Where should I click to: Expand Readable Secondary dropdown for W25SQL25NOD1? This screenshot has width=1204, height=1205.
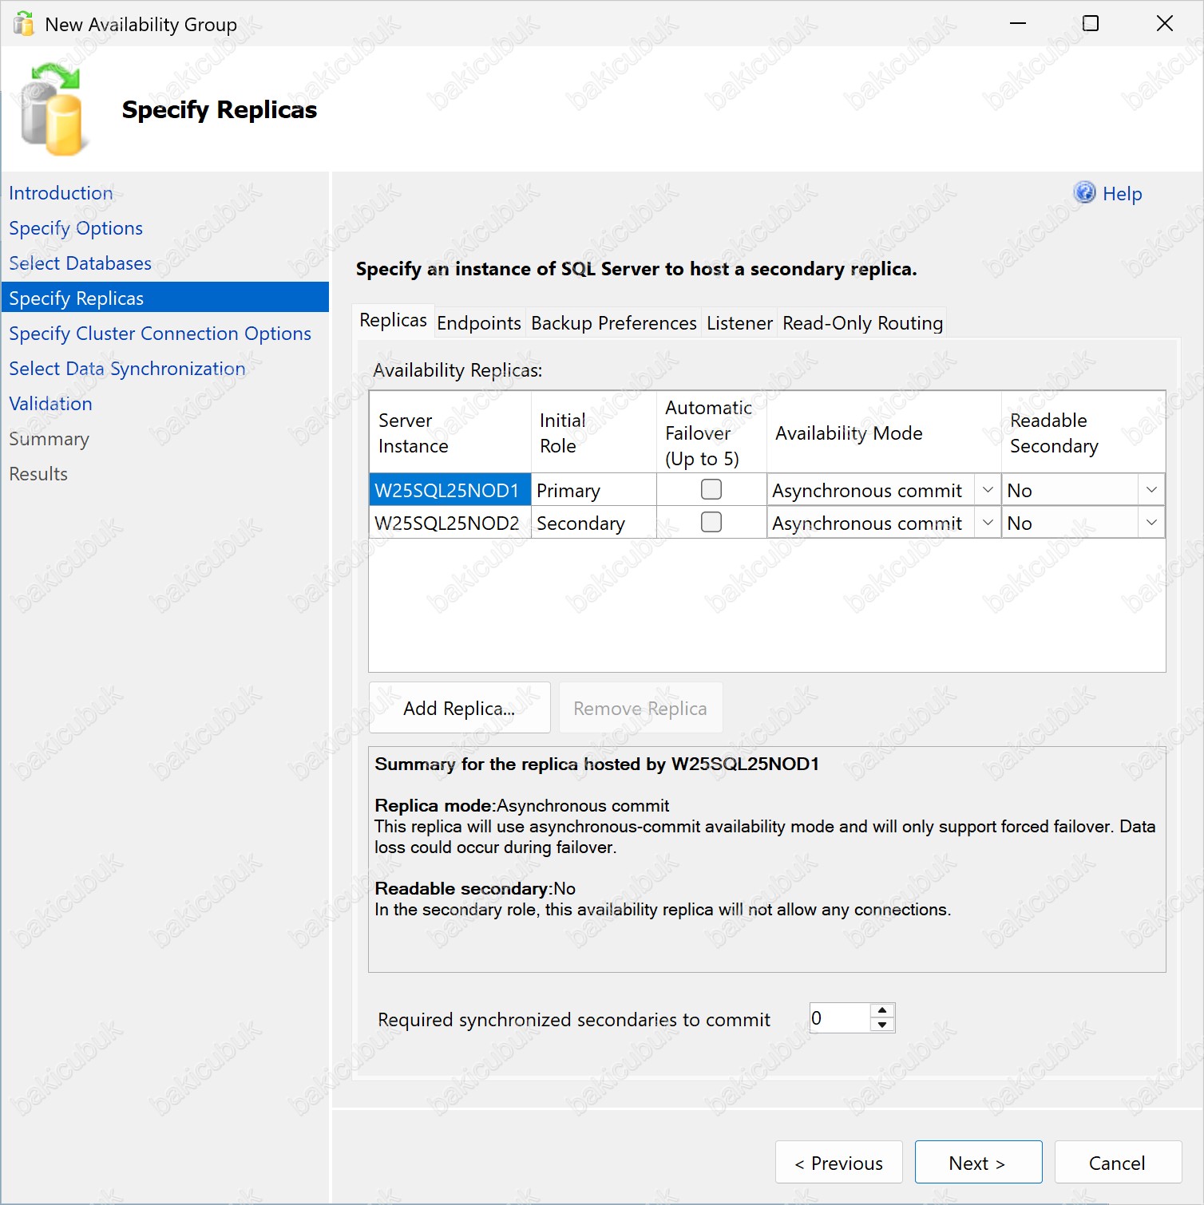1151,490
